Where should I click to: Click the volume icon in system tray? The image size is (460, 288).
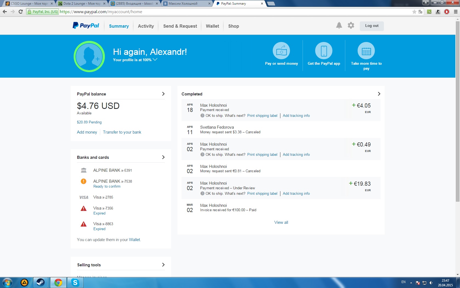tap(431, 283)
